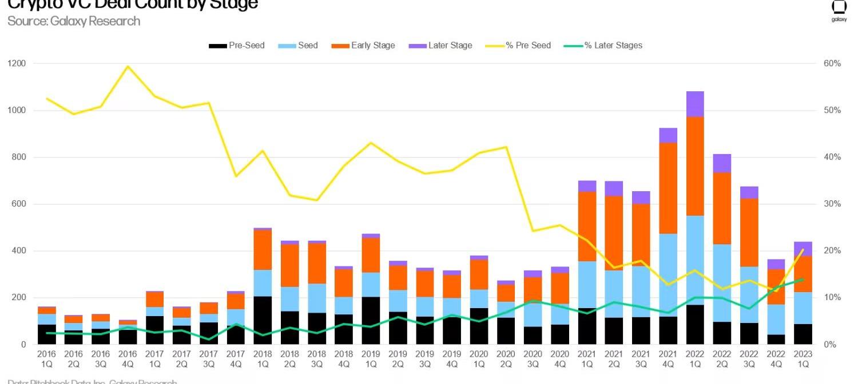The height and width of the screenshot is (384, 858).
Task: Select the 'Early Stage' legend text
Action: tap(373, 46)
